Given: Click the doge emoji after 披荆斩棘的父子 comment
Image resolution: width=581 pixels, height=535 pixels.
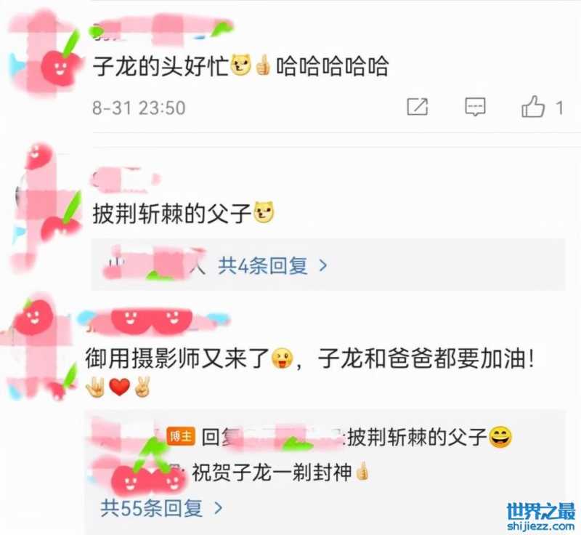Looking at the screenshot, I should coord(264,212).
